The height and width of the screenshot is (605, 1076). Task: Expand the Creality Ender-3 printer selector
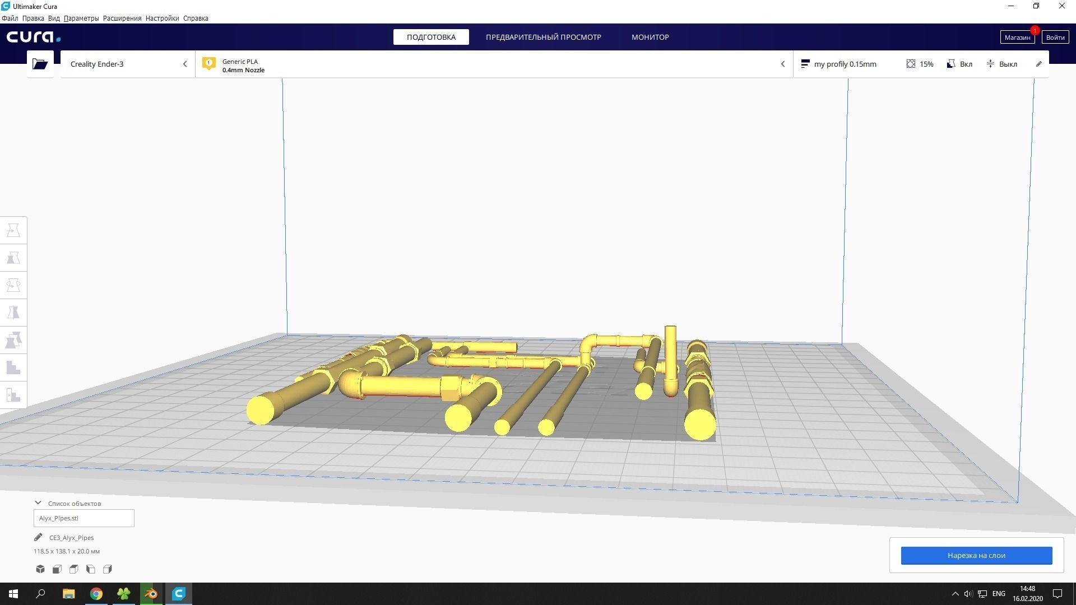[x=128, y=64]
